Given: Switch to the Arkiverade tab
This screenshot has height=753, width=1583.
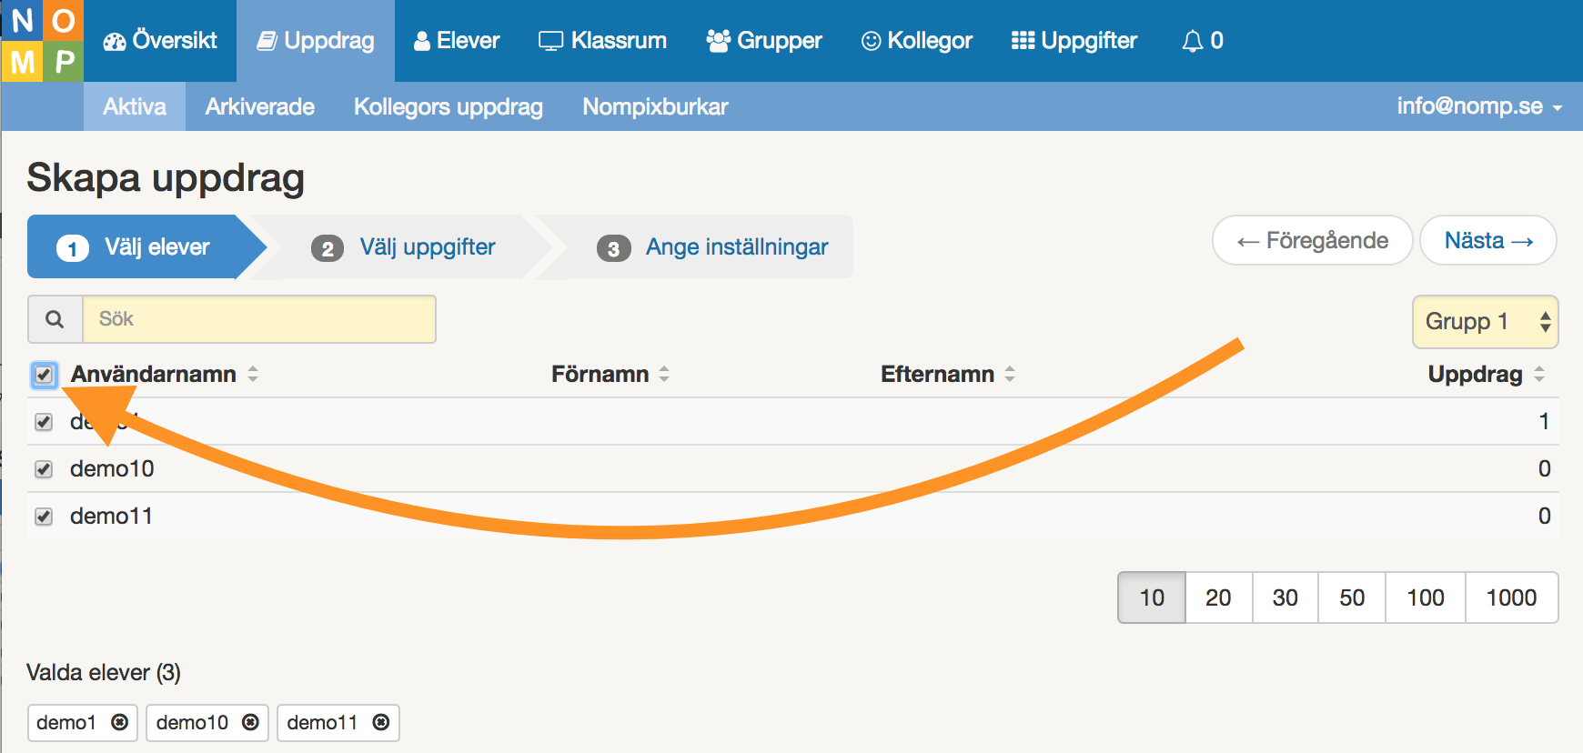Looking at the screenshot, I should [260, 106].
